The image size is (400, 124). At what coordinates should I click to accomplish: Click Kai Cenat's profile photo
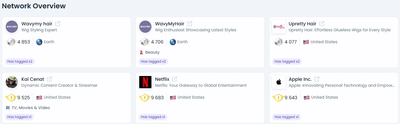pos(12,82)
